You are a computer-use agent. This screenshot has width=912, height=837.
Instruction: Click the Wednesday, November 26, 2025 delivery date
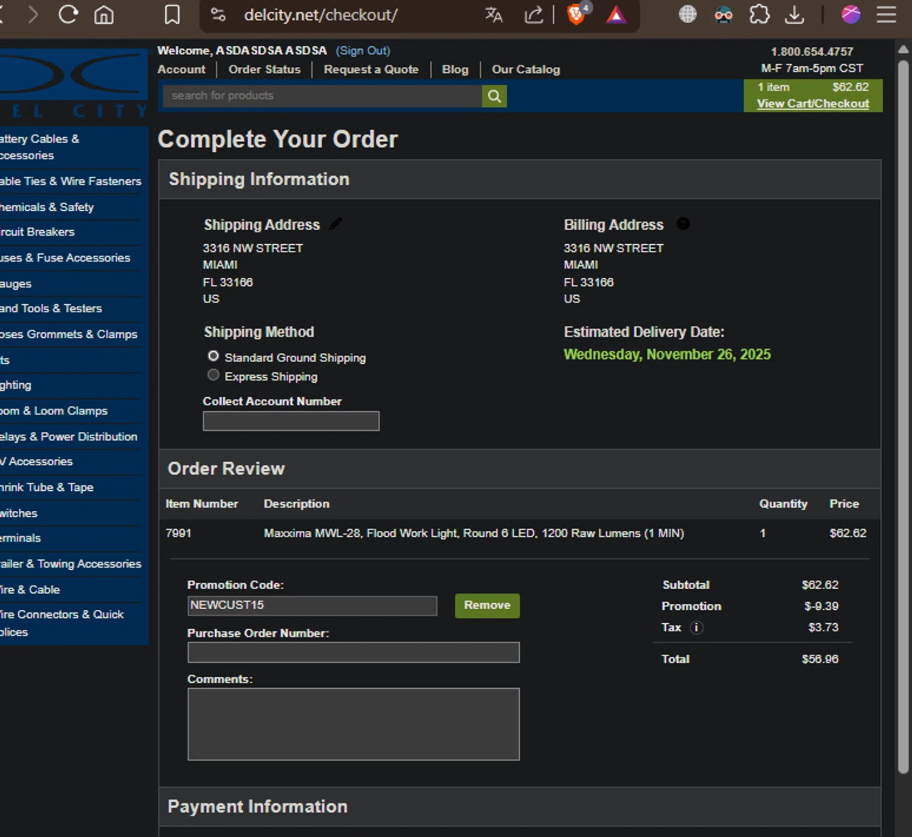pyautogui.click(x=667, y=354)
